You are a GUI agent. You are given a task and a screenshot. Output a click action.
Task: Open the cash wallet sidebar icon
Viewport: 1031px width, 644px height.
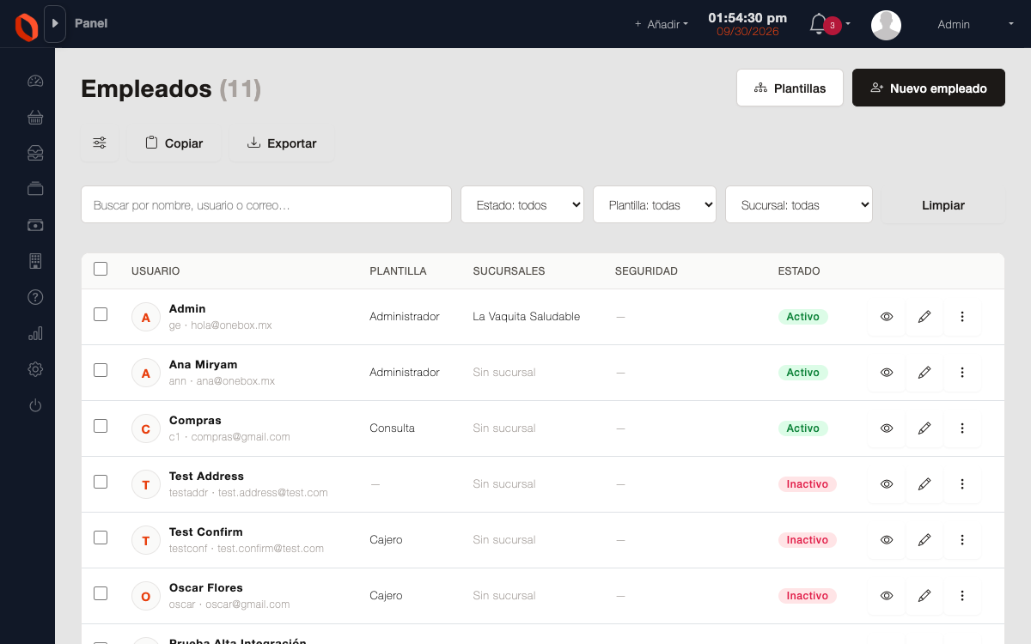point(35,225)
